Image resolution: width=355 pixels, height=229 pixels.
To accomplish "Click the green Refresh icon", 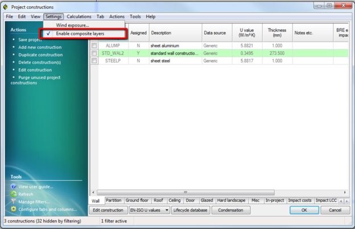I will pos(13,194).
